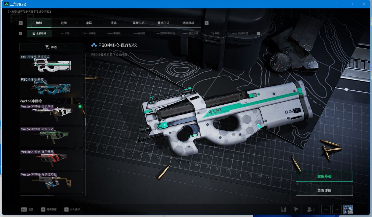
Task: Select the Vector冲锋枪-红色彗星 skin thumbnail
Action: [51, 159]
